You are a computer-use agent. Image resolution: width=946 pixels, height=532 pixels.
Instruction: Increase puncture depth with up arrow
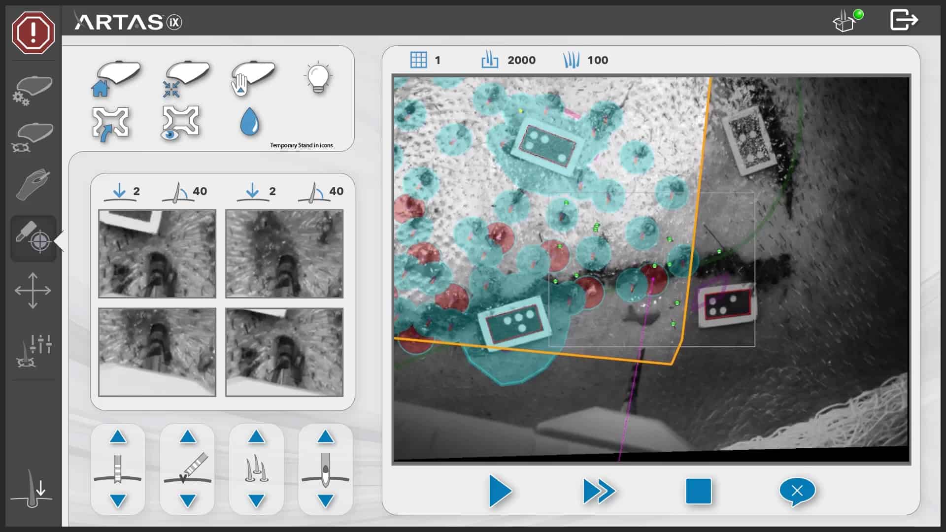[118, 437]
